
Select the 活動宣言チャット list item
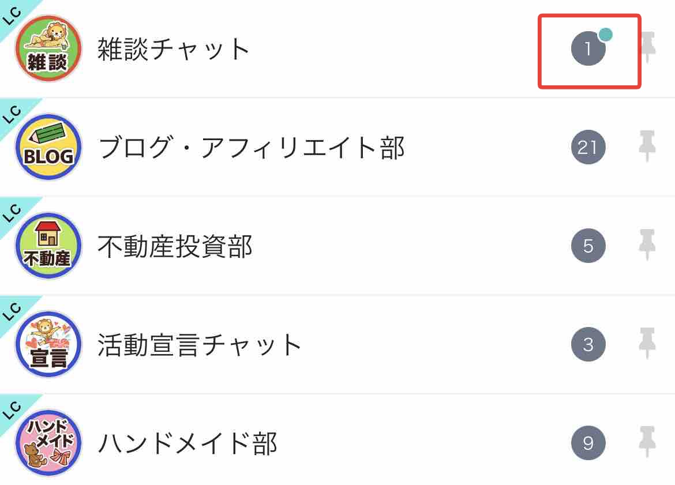tap(337, 344)
